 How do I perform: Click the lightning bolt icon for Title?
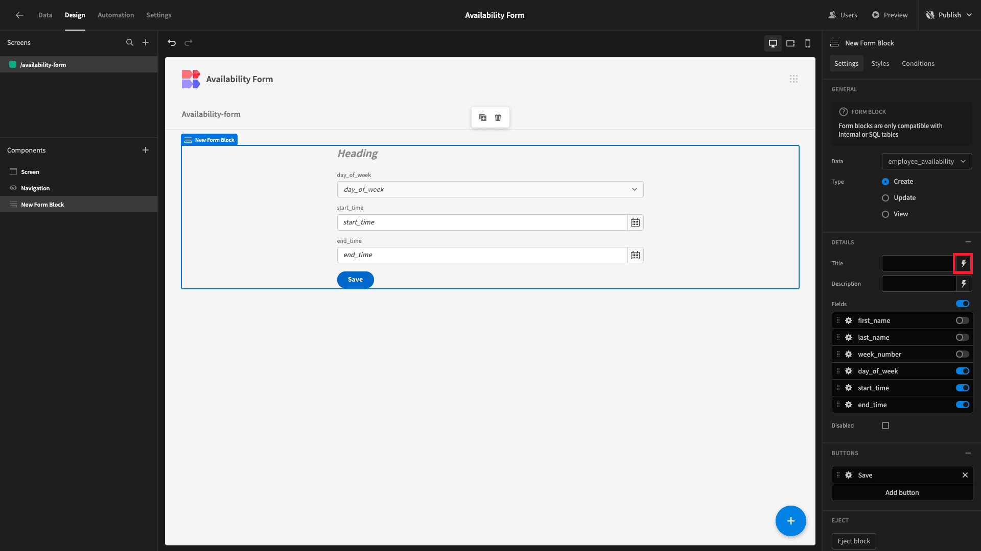pyautogui.click(x=964, y=263)
